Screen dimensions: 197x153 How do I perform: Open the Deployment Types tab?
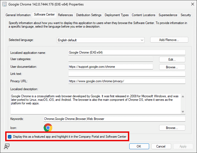pos(117,15)
